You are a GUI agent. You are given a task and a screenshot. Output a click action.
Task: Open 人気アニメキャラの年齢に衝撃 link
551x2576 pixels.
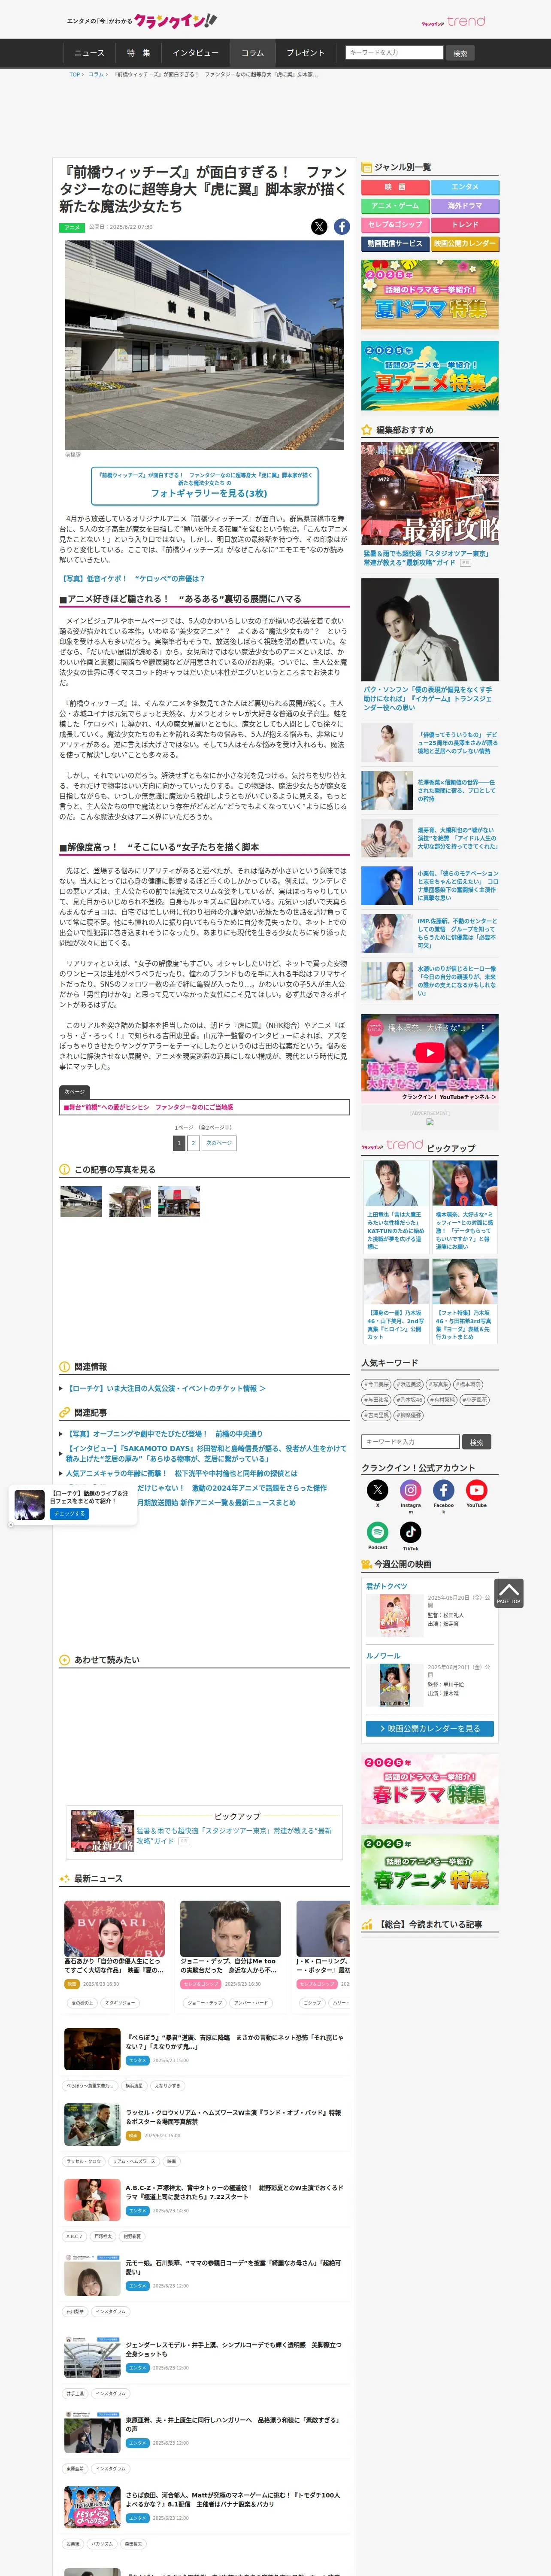pos(182,1474)
